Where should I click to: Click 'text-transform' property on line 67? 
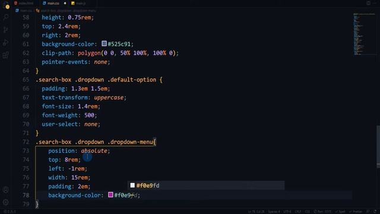click(x=65, y=97)
